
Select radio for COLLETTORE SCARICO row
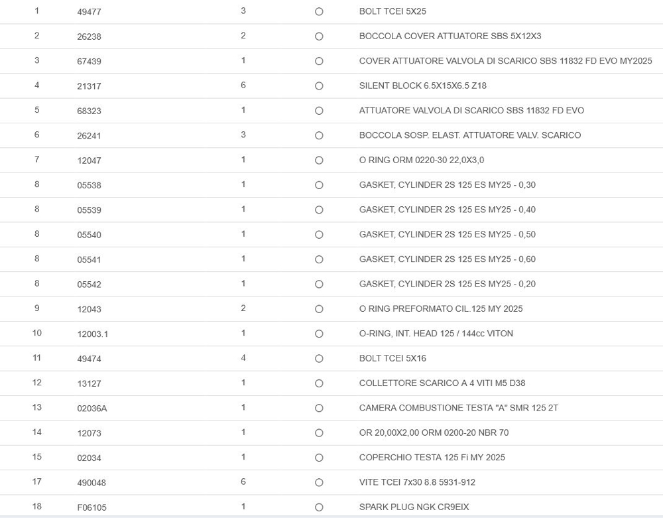point(319,383)
